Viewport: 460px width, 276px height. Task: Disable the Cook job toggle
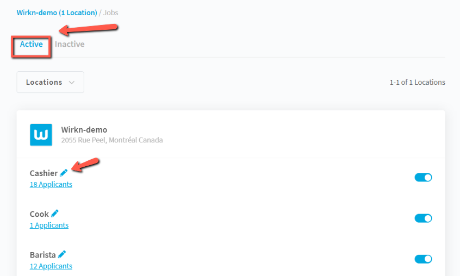423,218
